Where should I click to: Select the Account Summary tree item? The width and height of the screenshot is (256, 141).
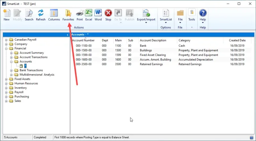tap(32, 53)
